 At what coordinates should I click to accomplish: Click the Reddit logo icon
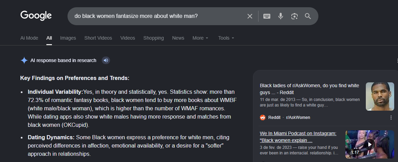[x=263, y=118]
